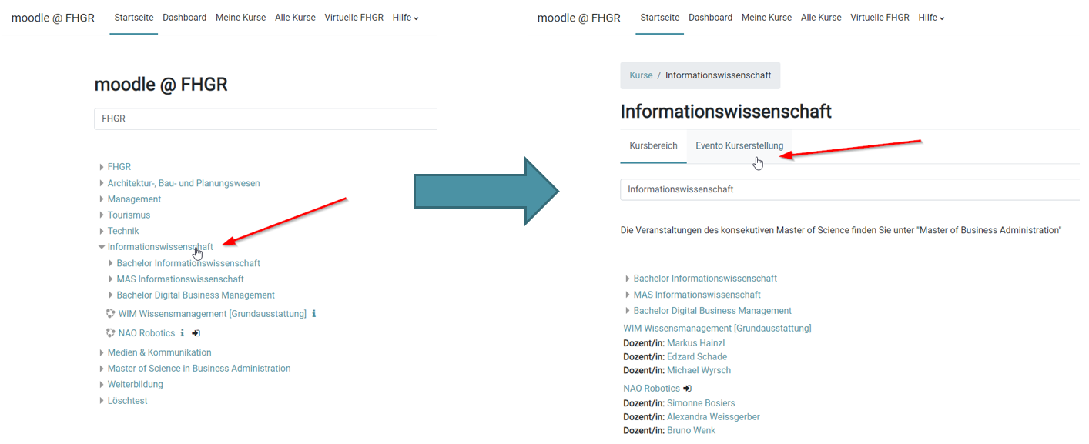Click course icon before NAO Robotics in left tree

click(x=111, y=333)
